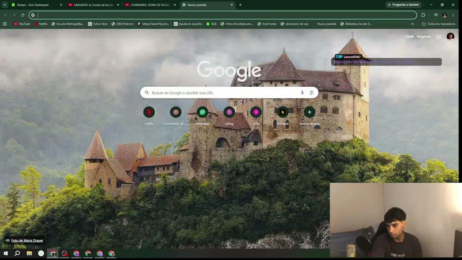Open the Gmail link
462x260 pixels.
coord(409,36)
